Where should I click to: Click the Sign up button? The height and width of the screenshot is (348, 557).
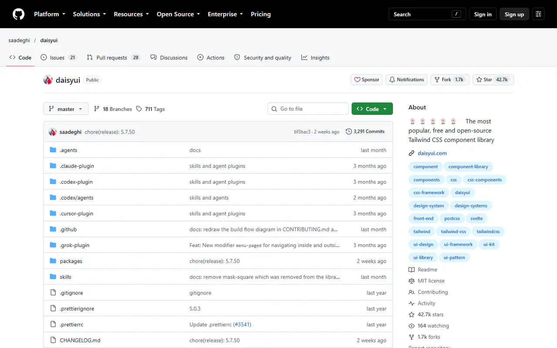click(514, 14)
